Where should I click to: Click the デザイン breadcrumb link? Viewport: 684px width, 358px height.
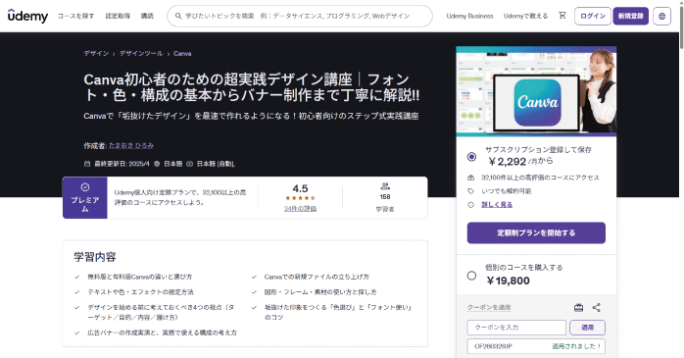click(96, 53)
